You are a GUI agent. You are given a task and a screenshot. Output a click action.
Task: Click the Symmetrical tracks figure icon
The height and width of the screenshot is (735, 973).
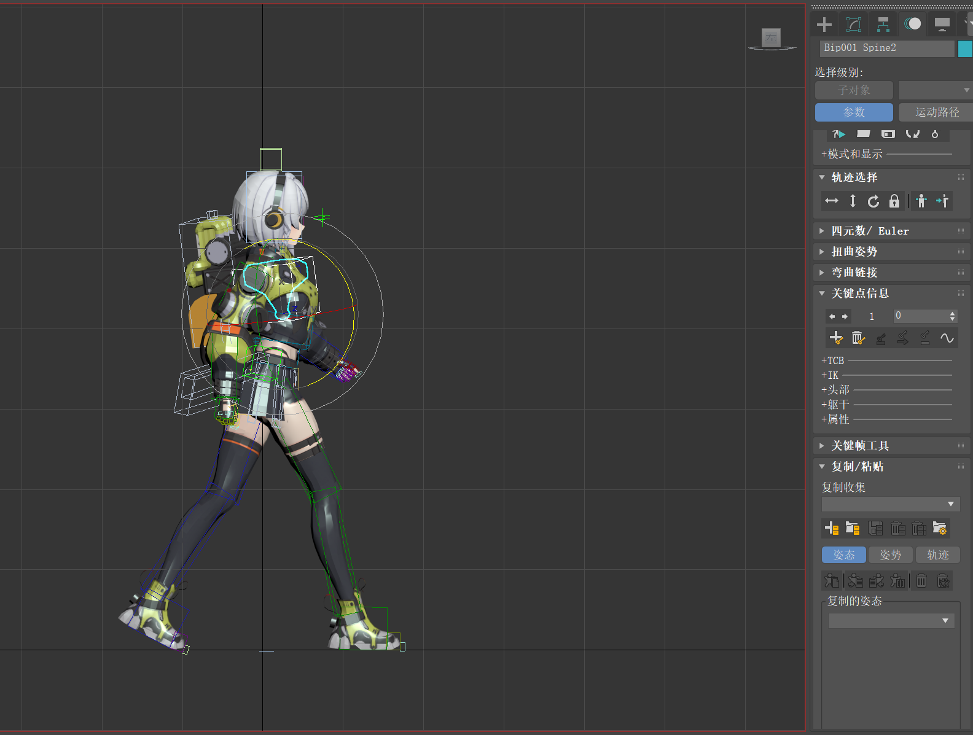921,201
